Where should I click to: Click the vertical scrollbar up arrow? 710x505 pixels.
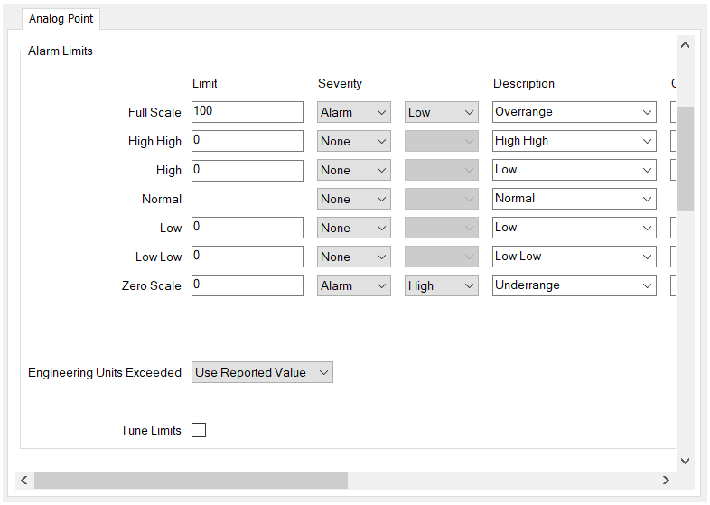(685, 45)
